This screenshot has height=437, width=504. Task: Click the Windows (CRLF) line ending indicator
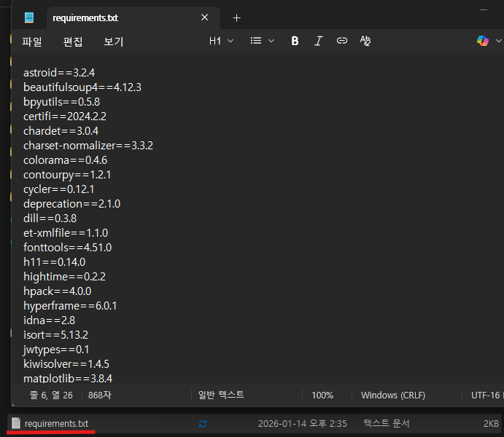393,395
